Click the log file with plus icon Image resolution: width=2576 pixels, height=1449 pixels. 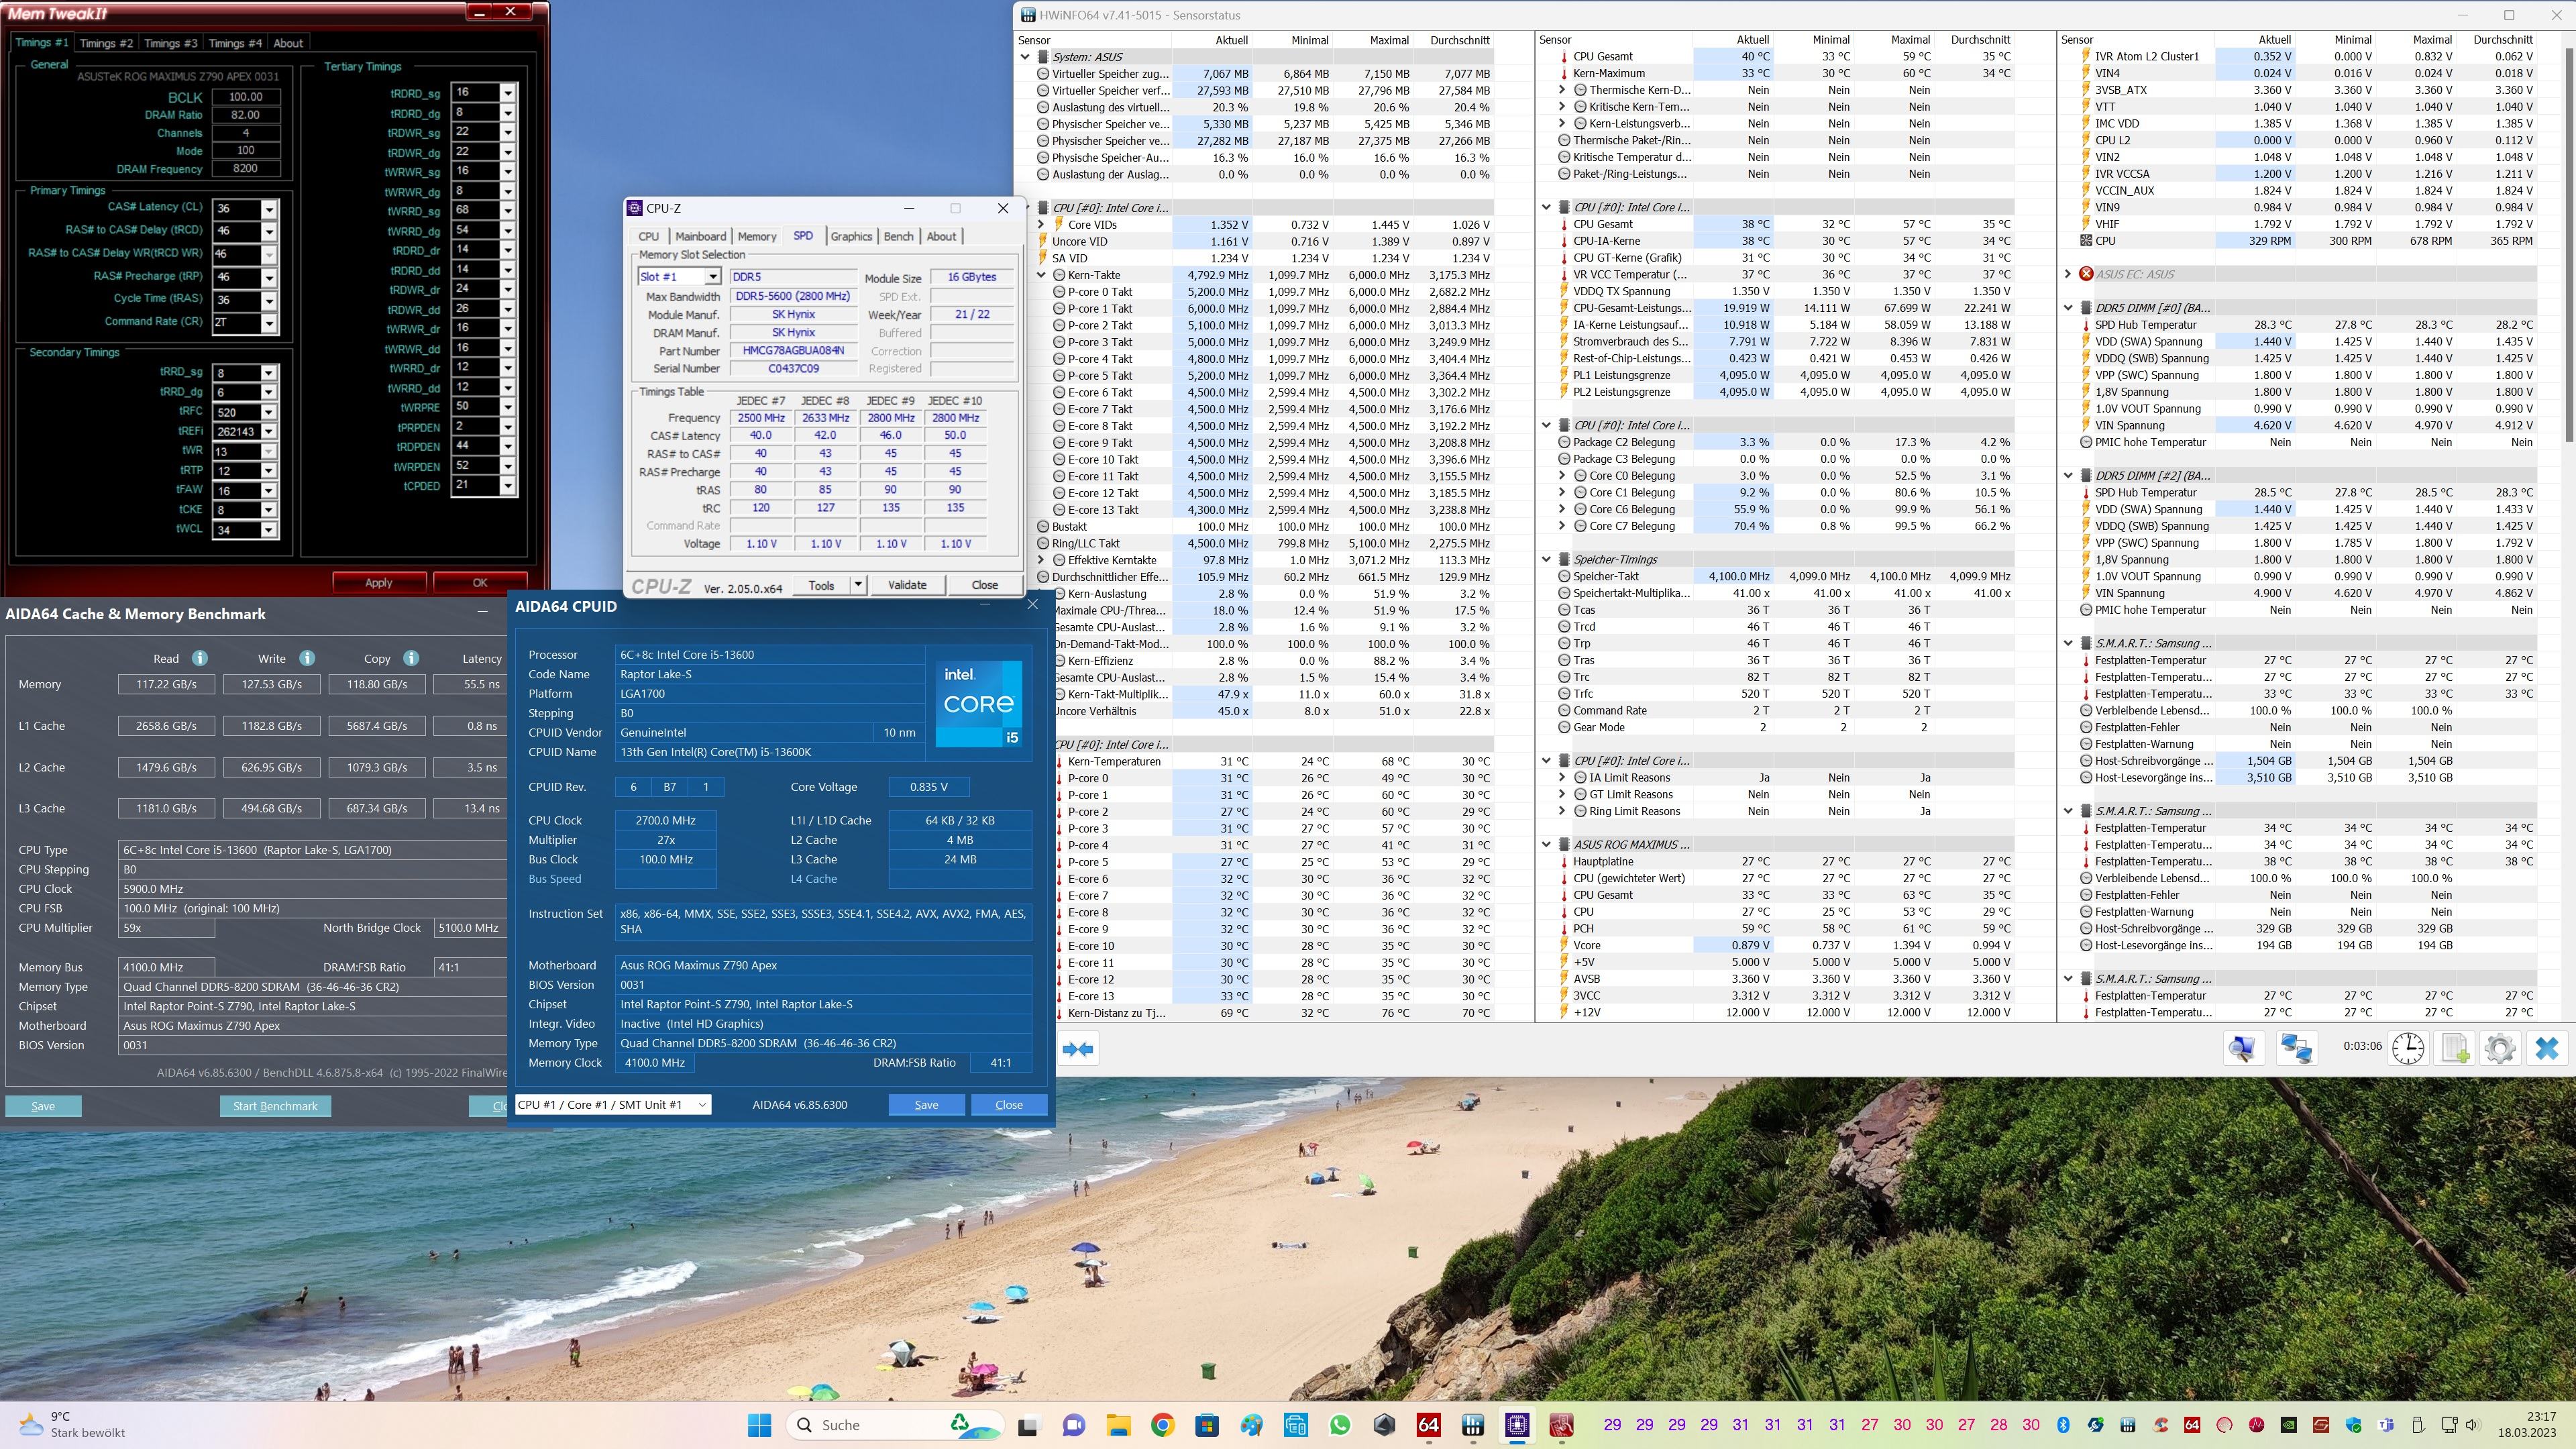click(x=2454, y=1048)
